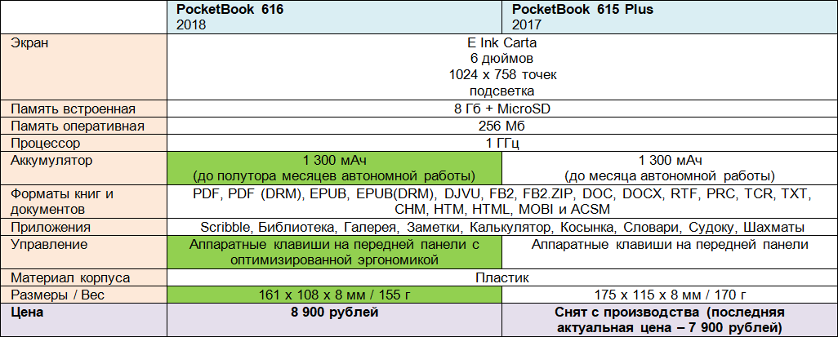This screenshot has height=337, width=838.
Task: Click the green cell mentioning оптимизированной эргономикой
Action: tap(335, 252)
